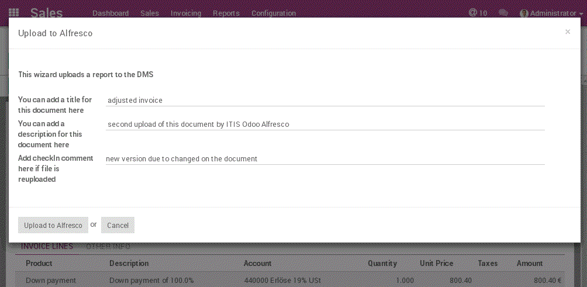The image size is (587, 287).
Task: Click the Unit Price column header
Action: [x=437, y=264]
